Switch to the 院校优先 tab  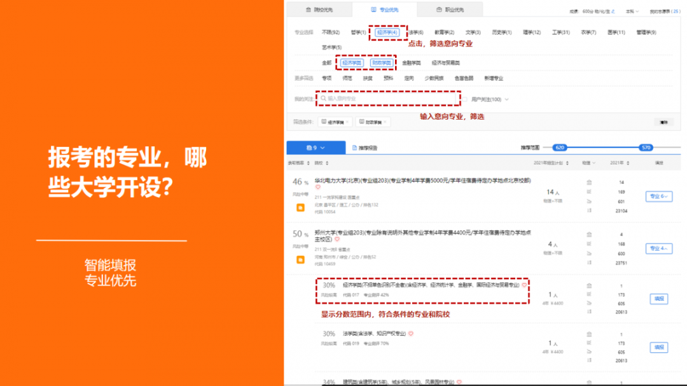tap(319, 10)
